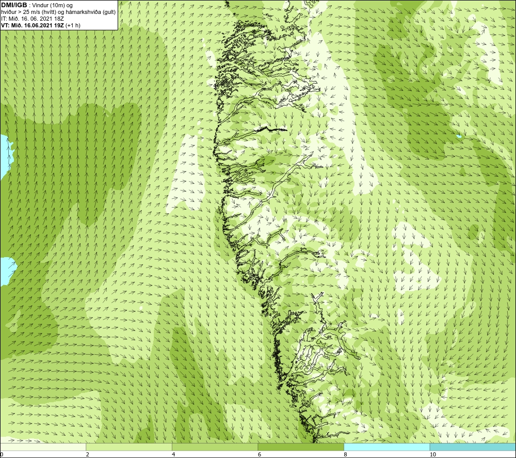Click the scale label '2'
516x458 pixels.
tap(88, 454)
